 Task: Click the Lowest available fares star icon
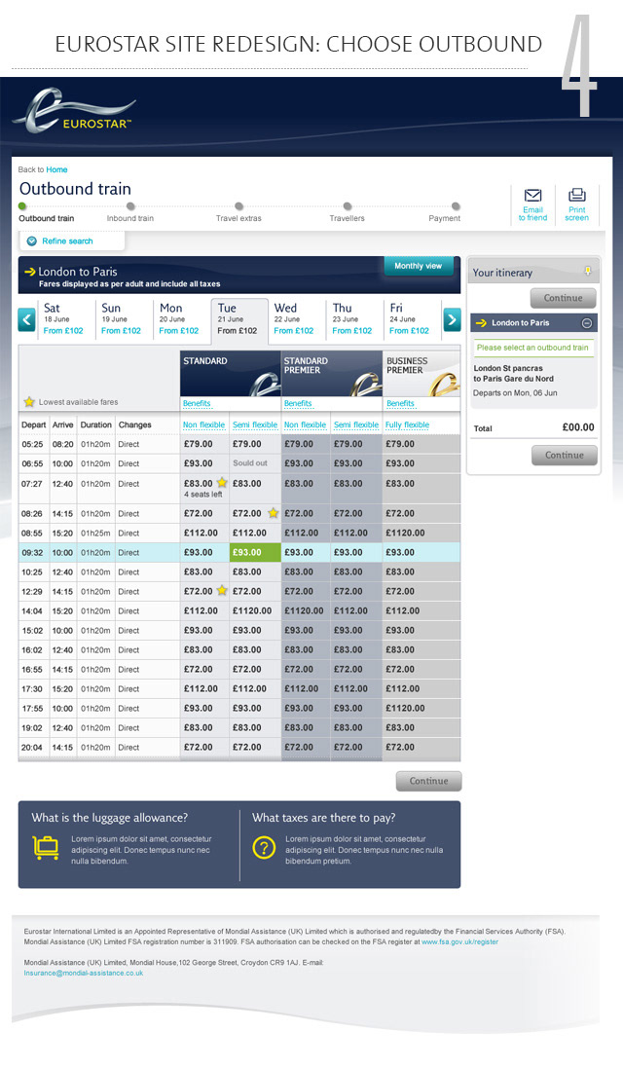[x=29, y=401]
